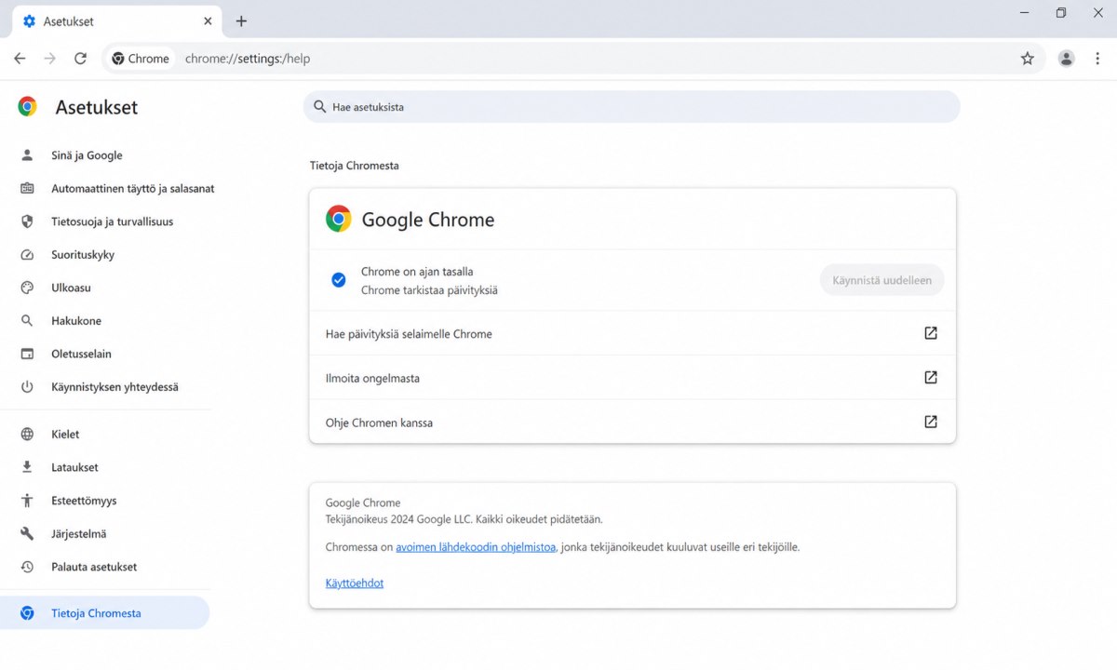
Task: Click the address bar URL chrome://settings/help
Action: pyautogui.click(x=248, y=59)
